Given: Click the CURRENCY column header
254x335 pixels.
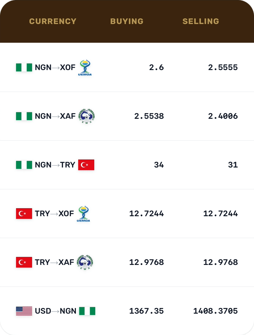Looking at the screenshot, I should pyautogui.click(x=53, y=21).
